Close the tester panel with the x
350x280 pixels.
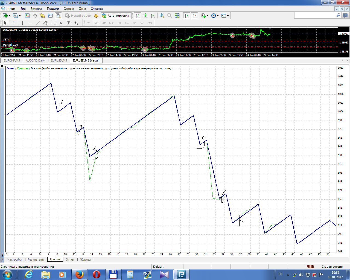(x=2, y=66)
